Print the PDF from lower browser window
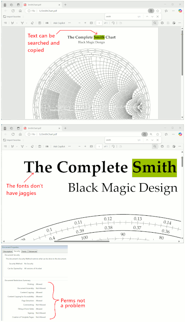 tap(162, 147)
